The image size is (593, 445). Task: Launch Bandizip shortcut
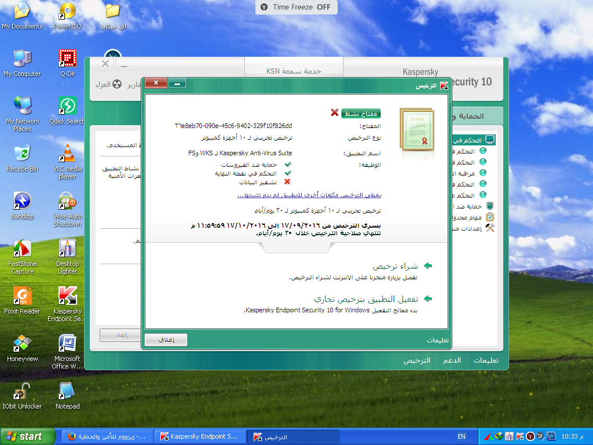click(22, 206)
